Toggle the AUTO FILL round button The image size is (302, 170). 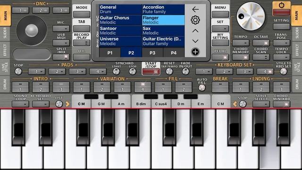tap(202, 88)
